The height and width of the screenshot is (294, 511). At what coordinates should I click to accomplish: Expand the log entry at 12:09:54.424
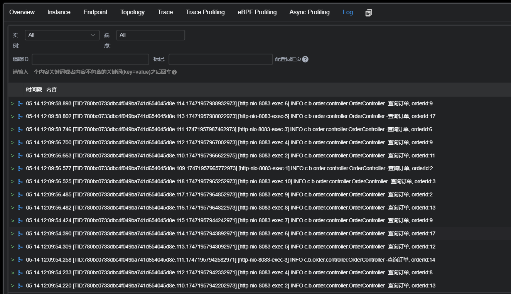(13, 221)
